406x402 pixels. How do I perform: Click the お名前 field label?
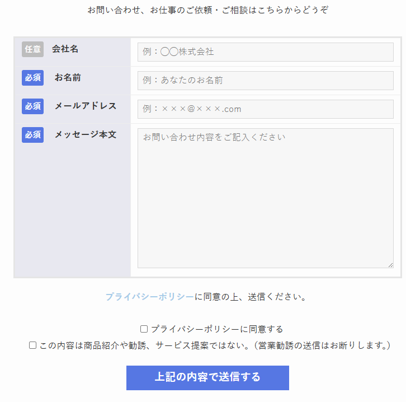point(68,78)
